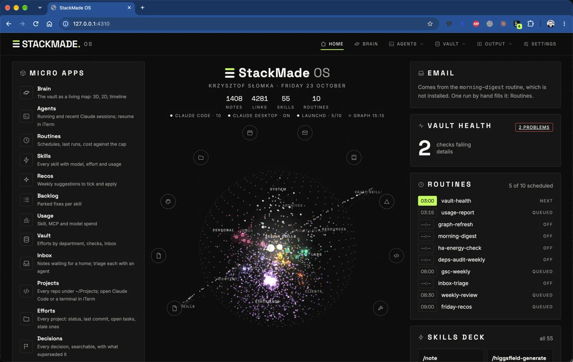The image size is (573, 362).
Task: Toggle the OFF state of deps-audit-weekly routine
Action: click(x=548, y=260)
